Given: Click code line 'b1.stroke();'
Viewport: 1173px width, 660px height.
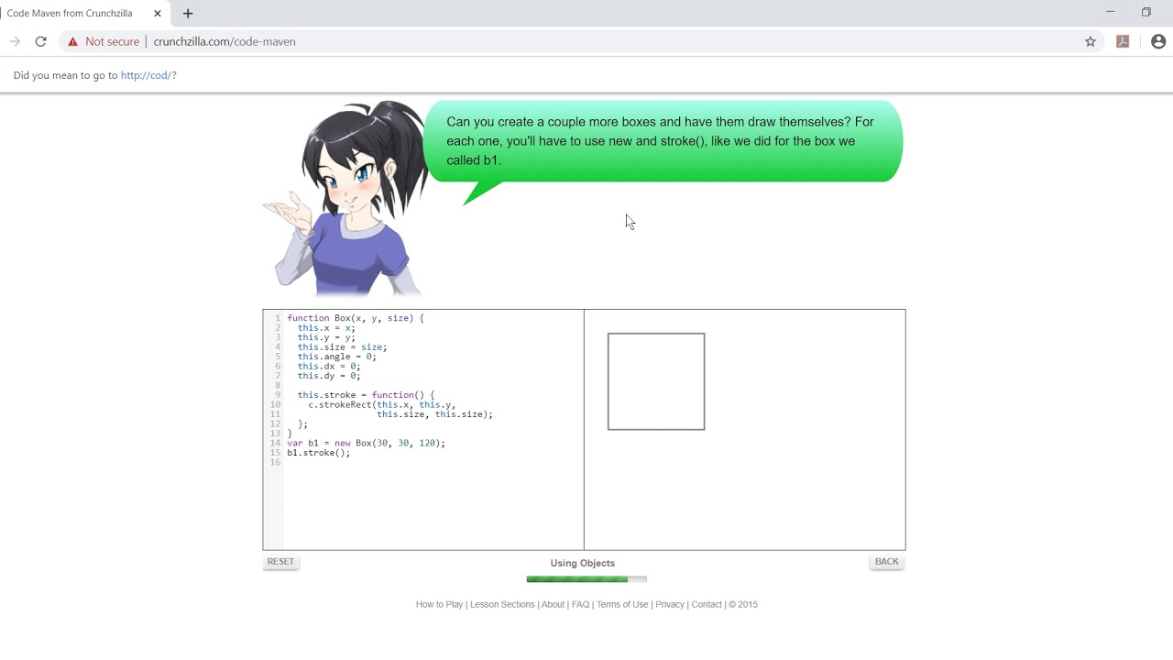Looking at the screenshot, I should [318, 453].
